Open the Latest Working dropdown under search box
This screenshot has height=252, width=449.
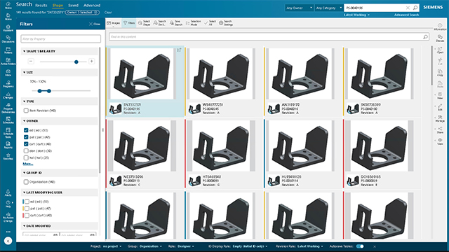(x=356, y=15)
